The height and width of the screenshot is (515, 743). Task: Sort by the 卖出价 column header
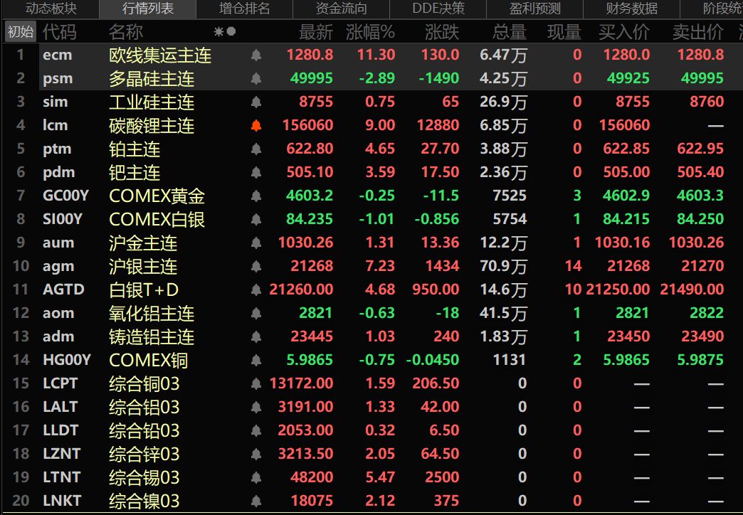[x=698, y=32]
